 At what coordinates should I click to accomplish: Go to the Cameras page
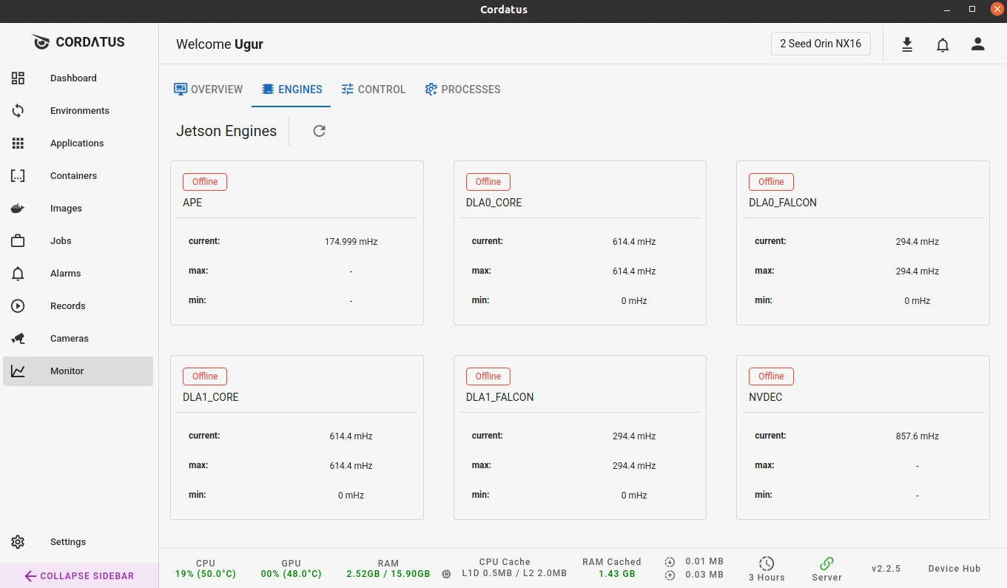point(70,339)
